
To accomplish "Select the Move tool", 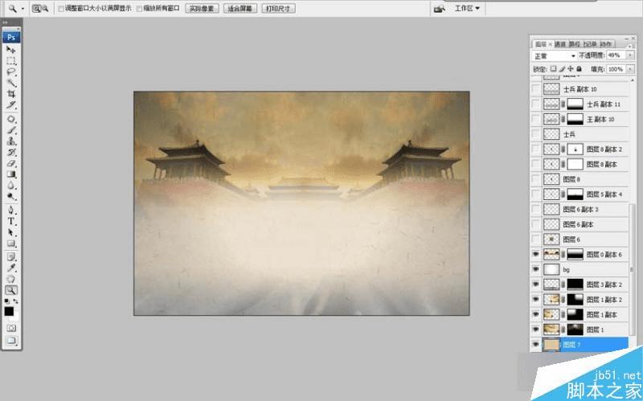I will click(x=11, y=50).
